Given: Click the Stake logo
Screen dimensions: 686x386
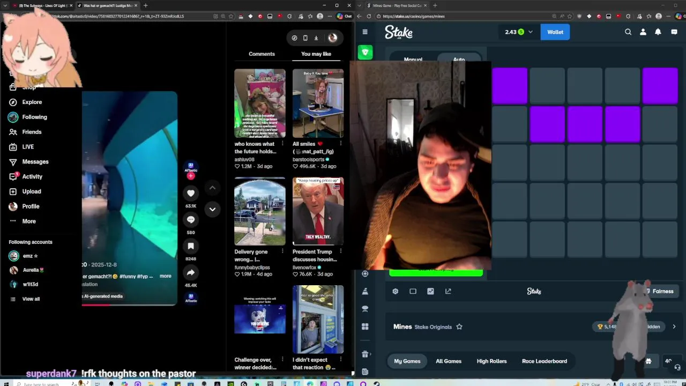Looking at the screenshot, I should 399,32.
